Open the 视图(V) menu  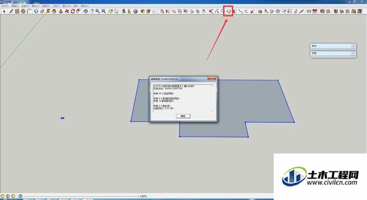(25, 6)
